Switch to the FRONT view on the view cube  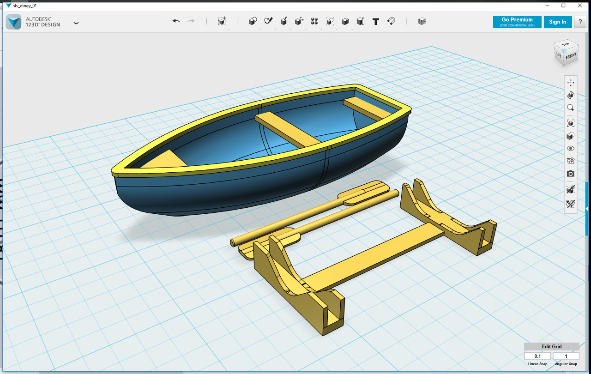tap(572, 57)
